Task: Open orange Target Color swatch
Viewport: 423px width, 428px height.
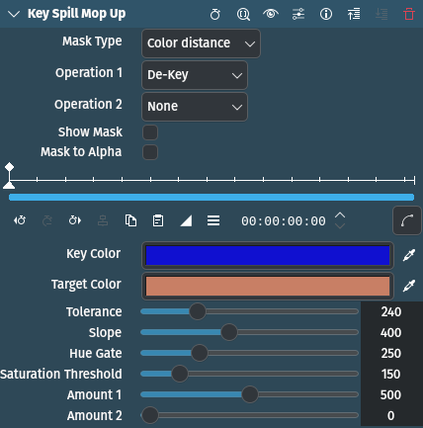Action: click(x=268, y=287)
